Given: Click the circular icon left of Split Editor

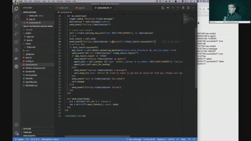Looking at the screenshot, I should point(183,8).
